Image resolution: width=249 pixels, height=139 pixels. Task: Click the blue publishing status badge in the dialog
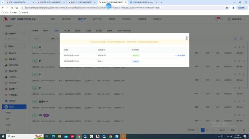coord(136,61)
